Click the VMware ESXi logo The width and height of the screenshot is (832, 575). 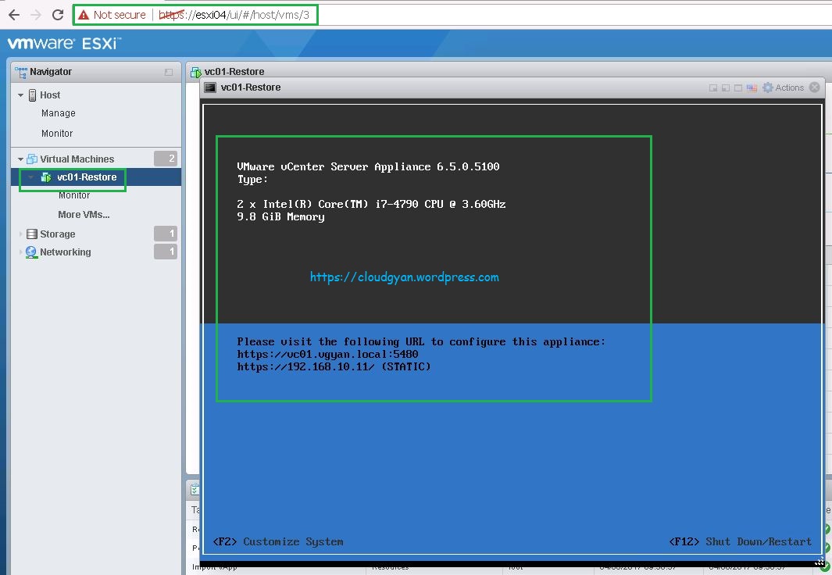[x=64, y=43]
